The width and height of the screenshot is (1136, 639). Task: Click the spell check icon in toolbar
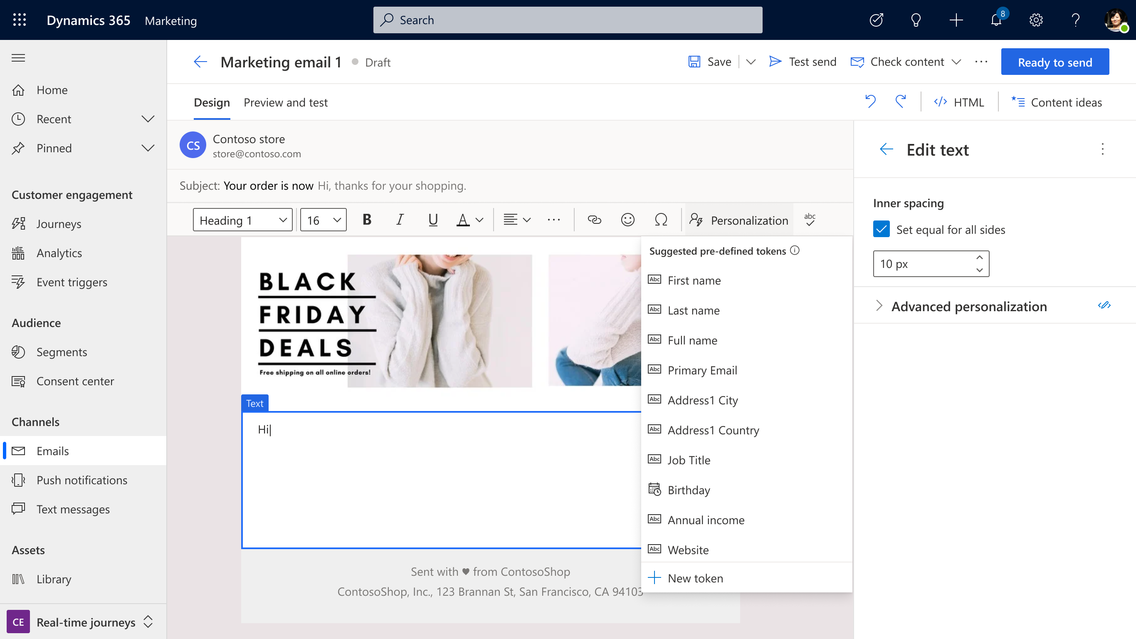[811, 219]
